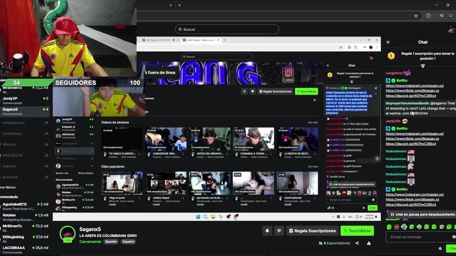
Task: Bookmark page with the outer browser star icon
Action: pyautogui.click(x=416, y=16)
